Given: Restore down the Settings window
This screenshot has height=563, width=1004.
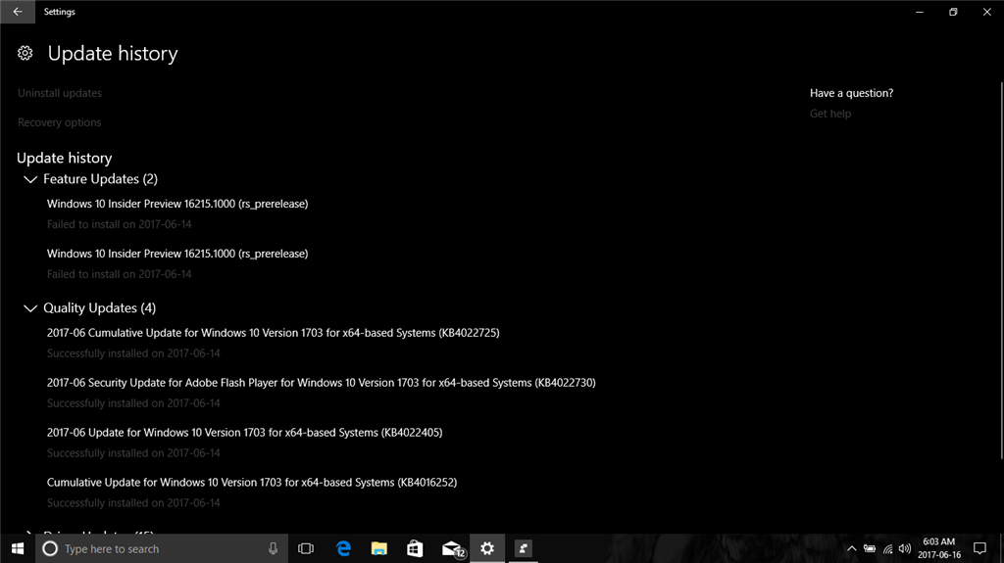Looking at the screenshot, I should click(x=953, y=12).
